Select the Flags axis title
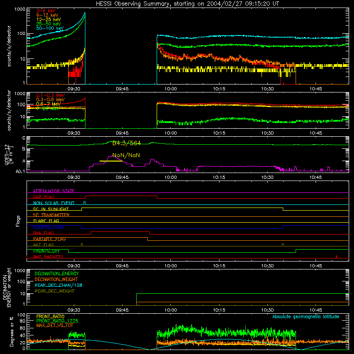354x354 pixels. point(18,221)
